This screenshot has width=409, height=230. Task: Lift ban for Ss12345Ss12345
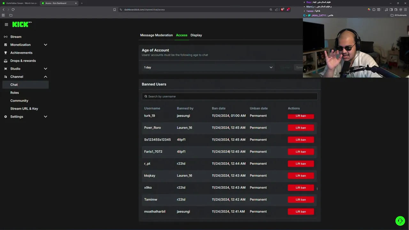point(301,140)
